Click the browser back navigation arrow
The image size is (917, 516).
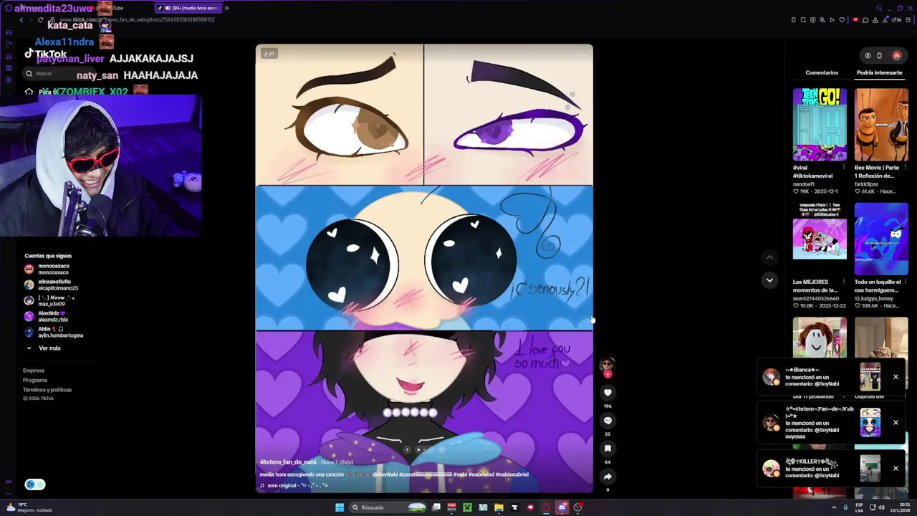click(21, 20)
